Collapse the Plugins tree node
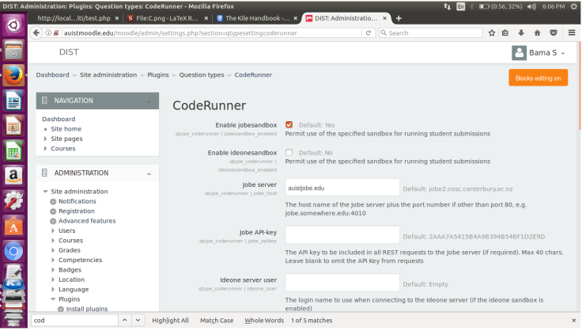Image resolution: width=582 pixels, height=331 pixels. click(x=53, y=299)
